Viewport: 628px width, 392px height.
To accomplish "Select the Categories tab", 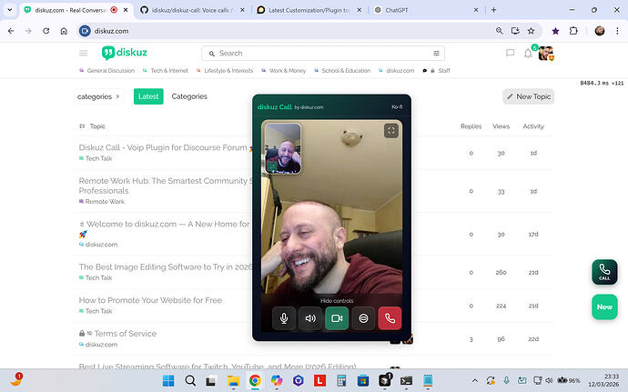I will pyautogui.click(x=189, y=96).
